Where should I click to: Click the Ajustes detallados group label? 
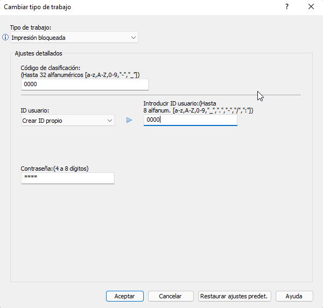(x=39, y=53)
